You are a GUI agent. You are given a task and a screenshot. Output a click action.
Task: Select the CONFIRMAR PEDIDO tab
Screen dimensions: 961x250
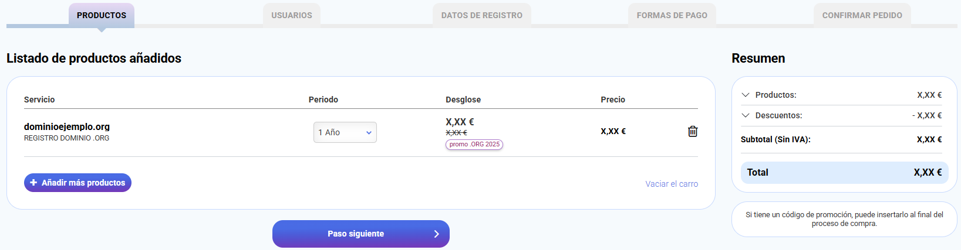(x=862, y=15)
